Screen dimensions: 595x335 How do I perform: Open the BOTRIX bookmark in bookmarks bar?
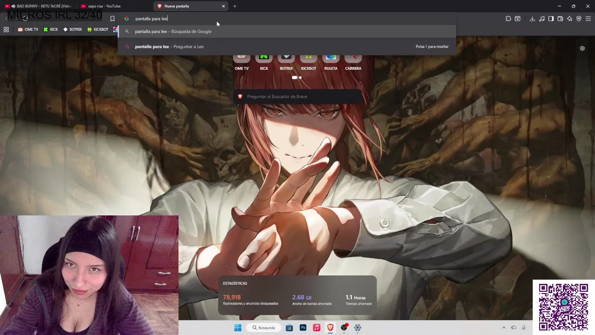click(x=73, y=29)
